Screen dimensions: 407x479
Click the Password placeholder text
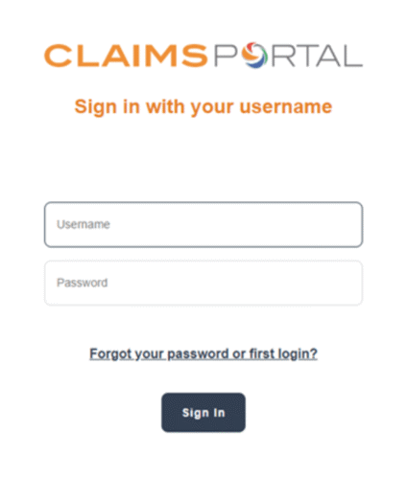[x=82, y=283]
